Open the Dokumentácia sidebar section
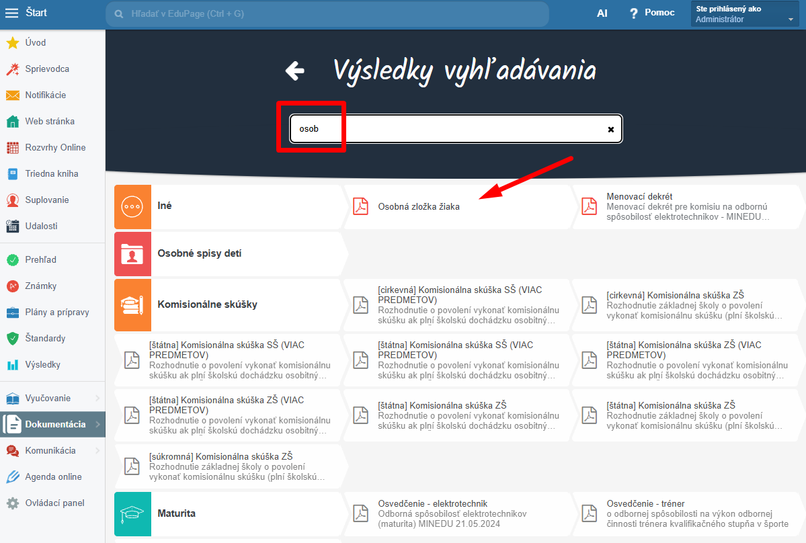Viewport: 806px width, 543px height. pyautogui.click(x=52, y=424)
